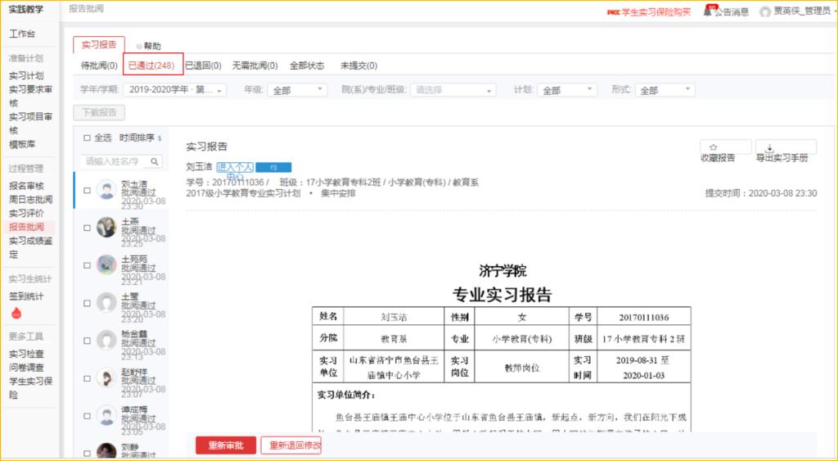838x461 pixels.
Task: Switch to the 已退回(0) tab
Action: pyautogui.click(x=202, y=66)
